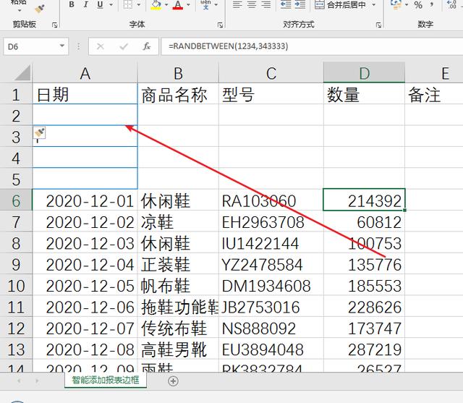
Task: Toggle Underline formatting
Action: coord(100,5)
